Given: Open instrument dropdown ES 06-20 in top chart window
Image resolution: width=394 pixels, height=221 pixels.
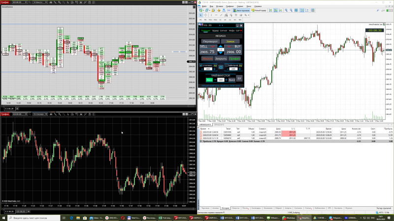Looking at the screenshot, I should 20,2.
